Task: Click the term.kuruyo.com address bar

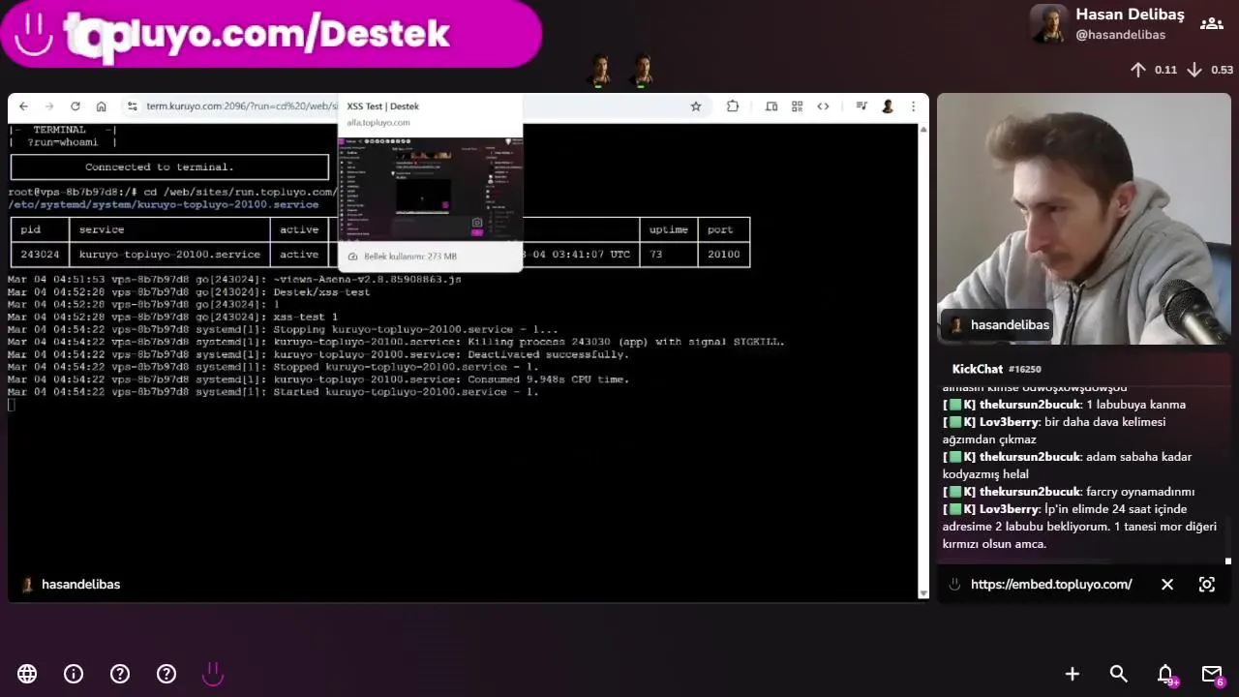Action: (242, 106)
